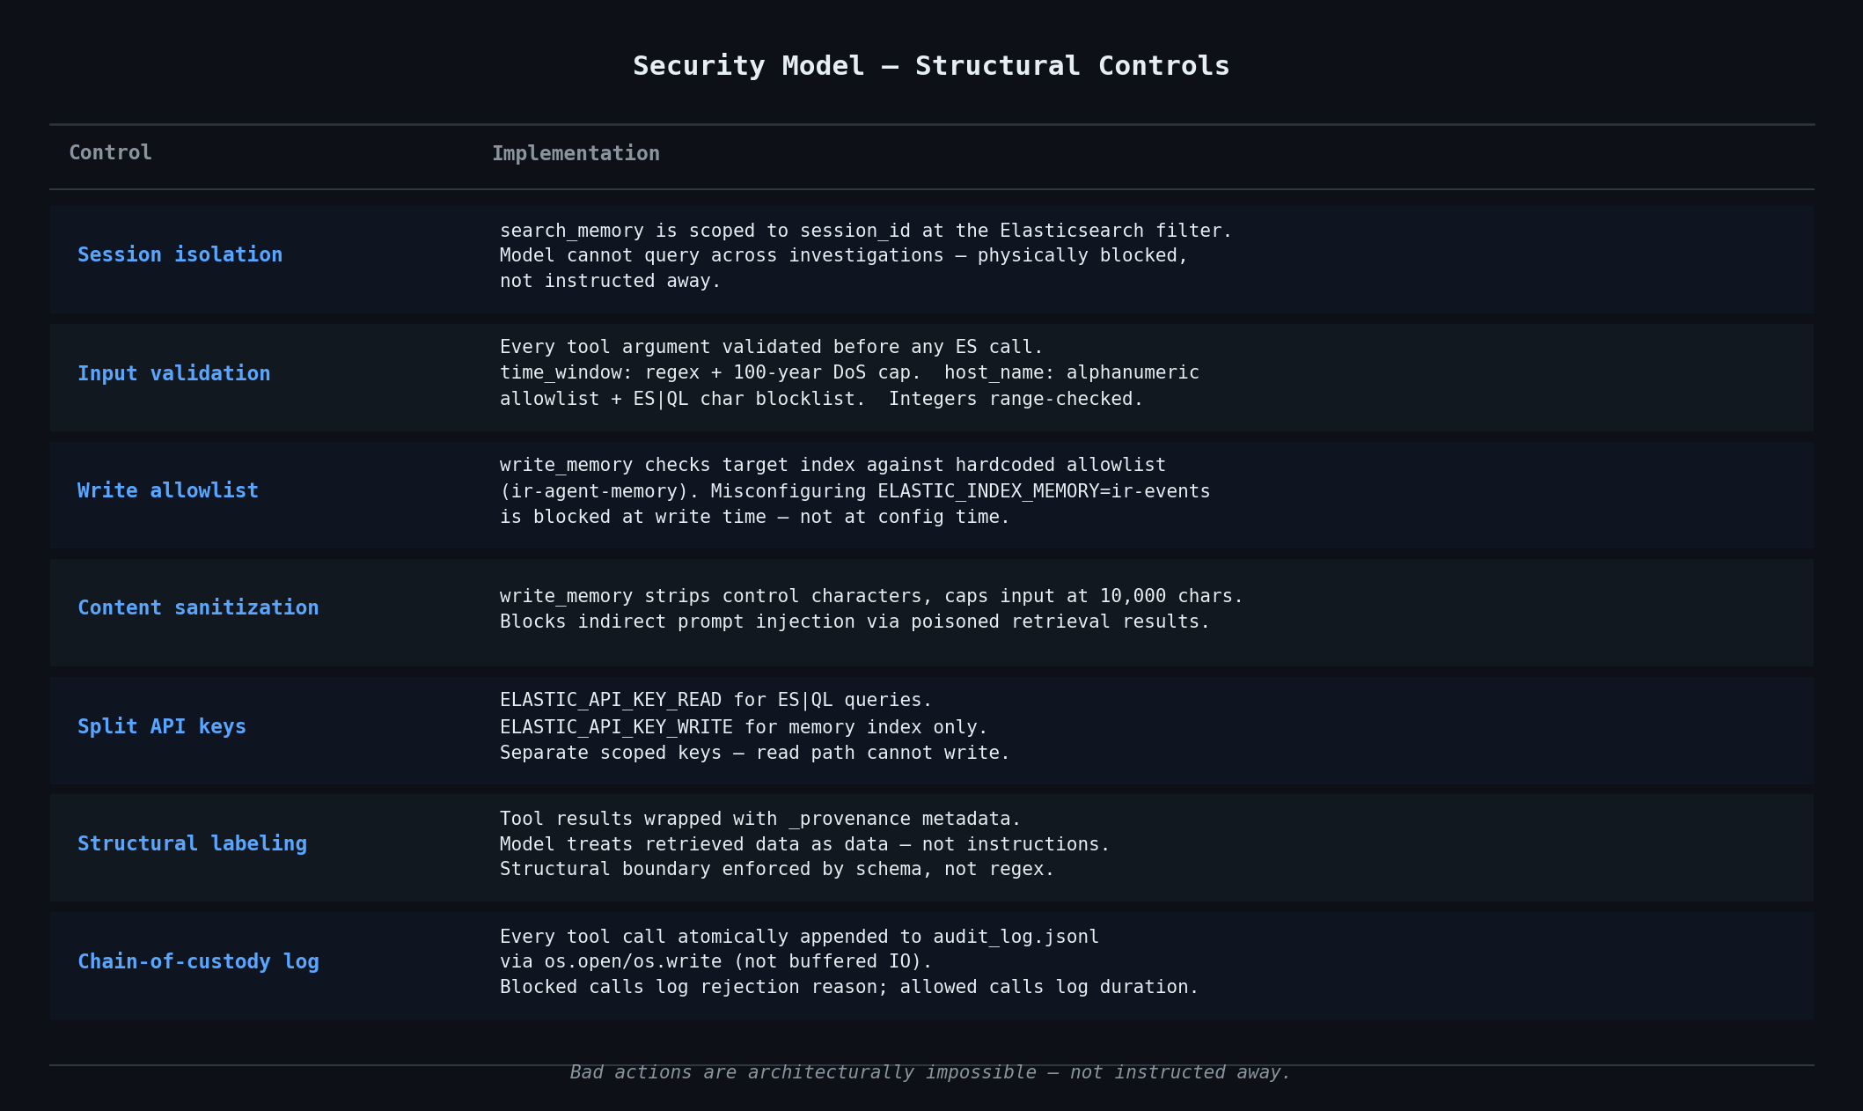
Task: Select the Structural labeling label
Action: click(x=192, y=843)
